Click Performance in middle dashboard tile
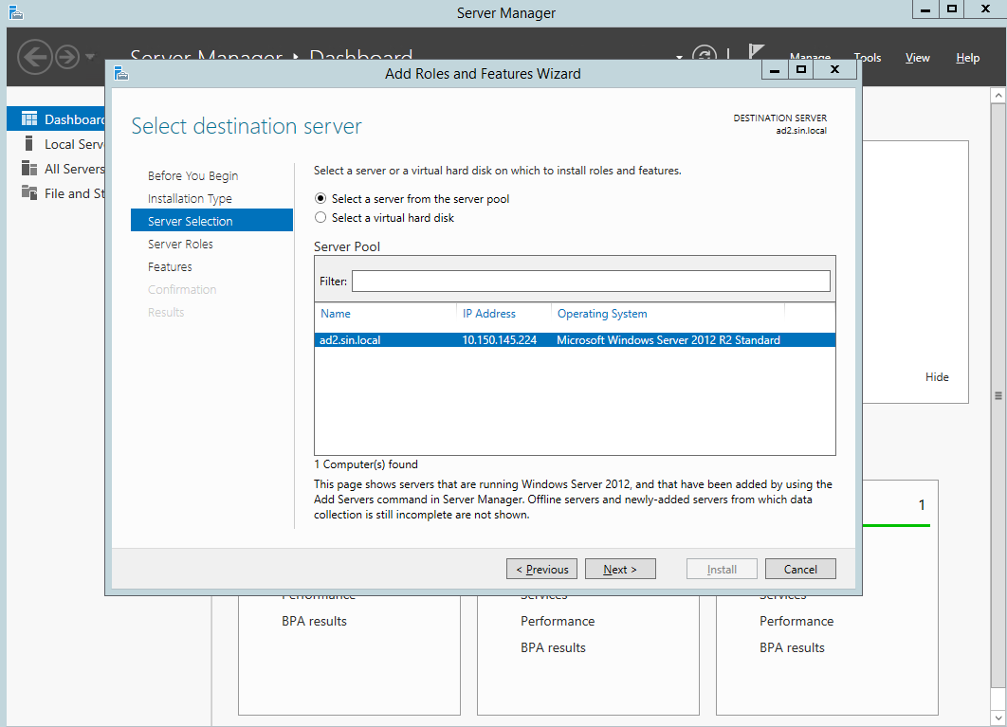Screen dimensions: 1007x727 pos(558,621)
